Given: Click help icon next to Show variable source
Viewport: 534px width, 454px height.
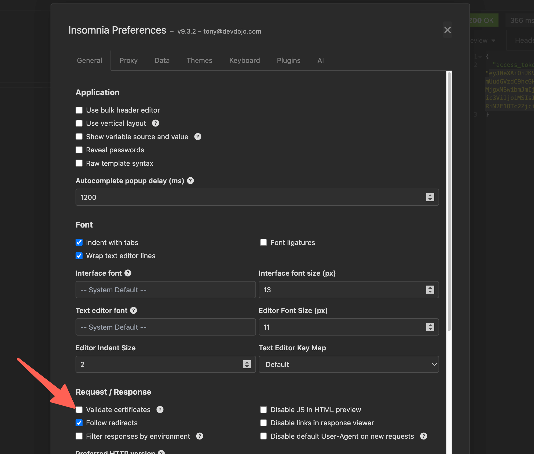Looking at the screenshot, I should pos(198,137).
